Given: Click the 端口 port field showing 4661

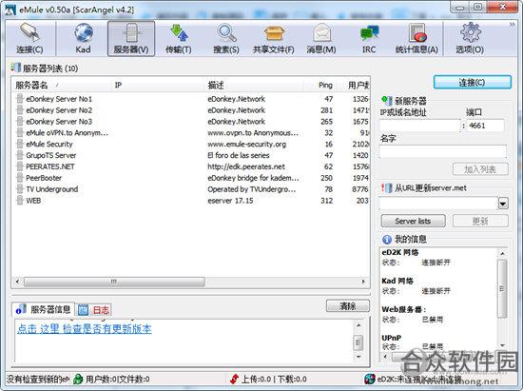Looking at the screenshot, I should pyautogui.click(x=485, y=126).
